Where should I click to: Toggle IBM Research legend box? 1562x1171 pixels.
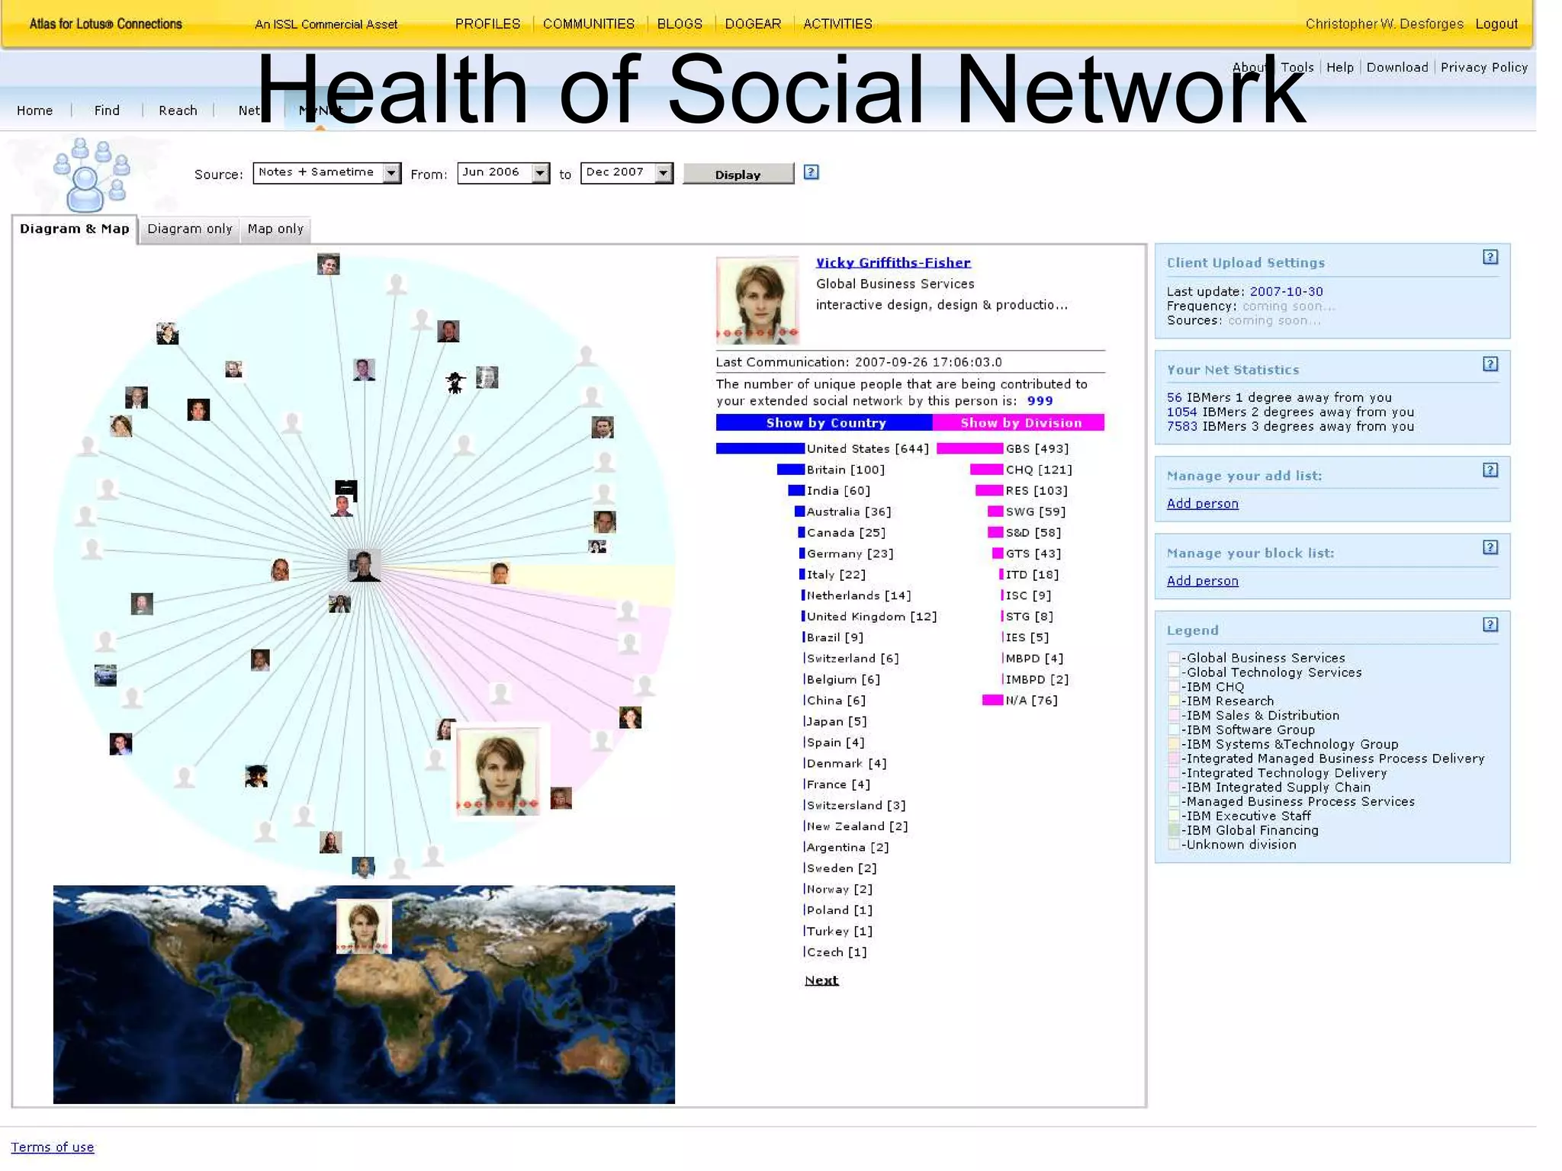point(1174,701)
